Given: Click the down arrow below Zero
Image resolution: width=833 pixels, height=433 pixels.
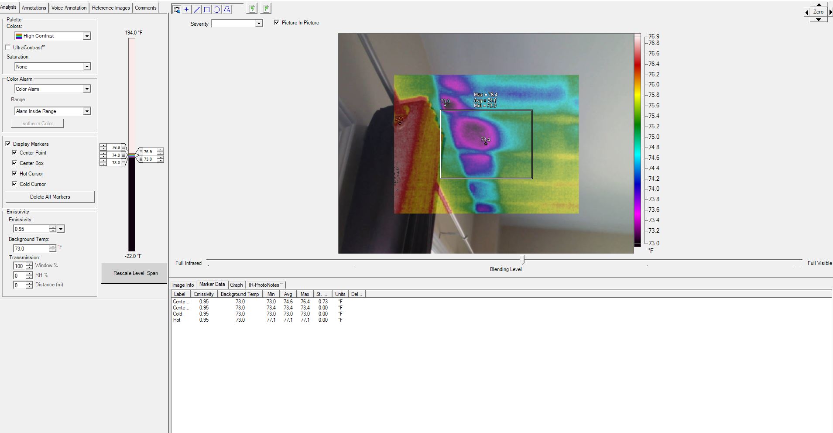Looking at the screenshot, I should point(819,20).
